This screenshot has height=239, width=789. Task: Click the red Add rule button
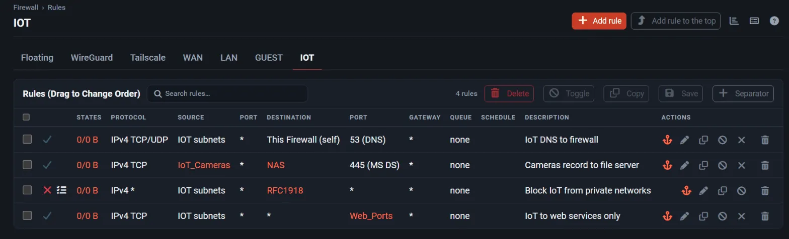[x=599, y=21]
